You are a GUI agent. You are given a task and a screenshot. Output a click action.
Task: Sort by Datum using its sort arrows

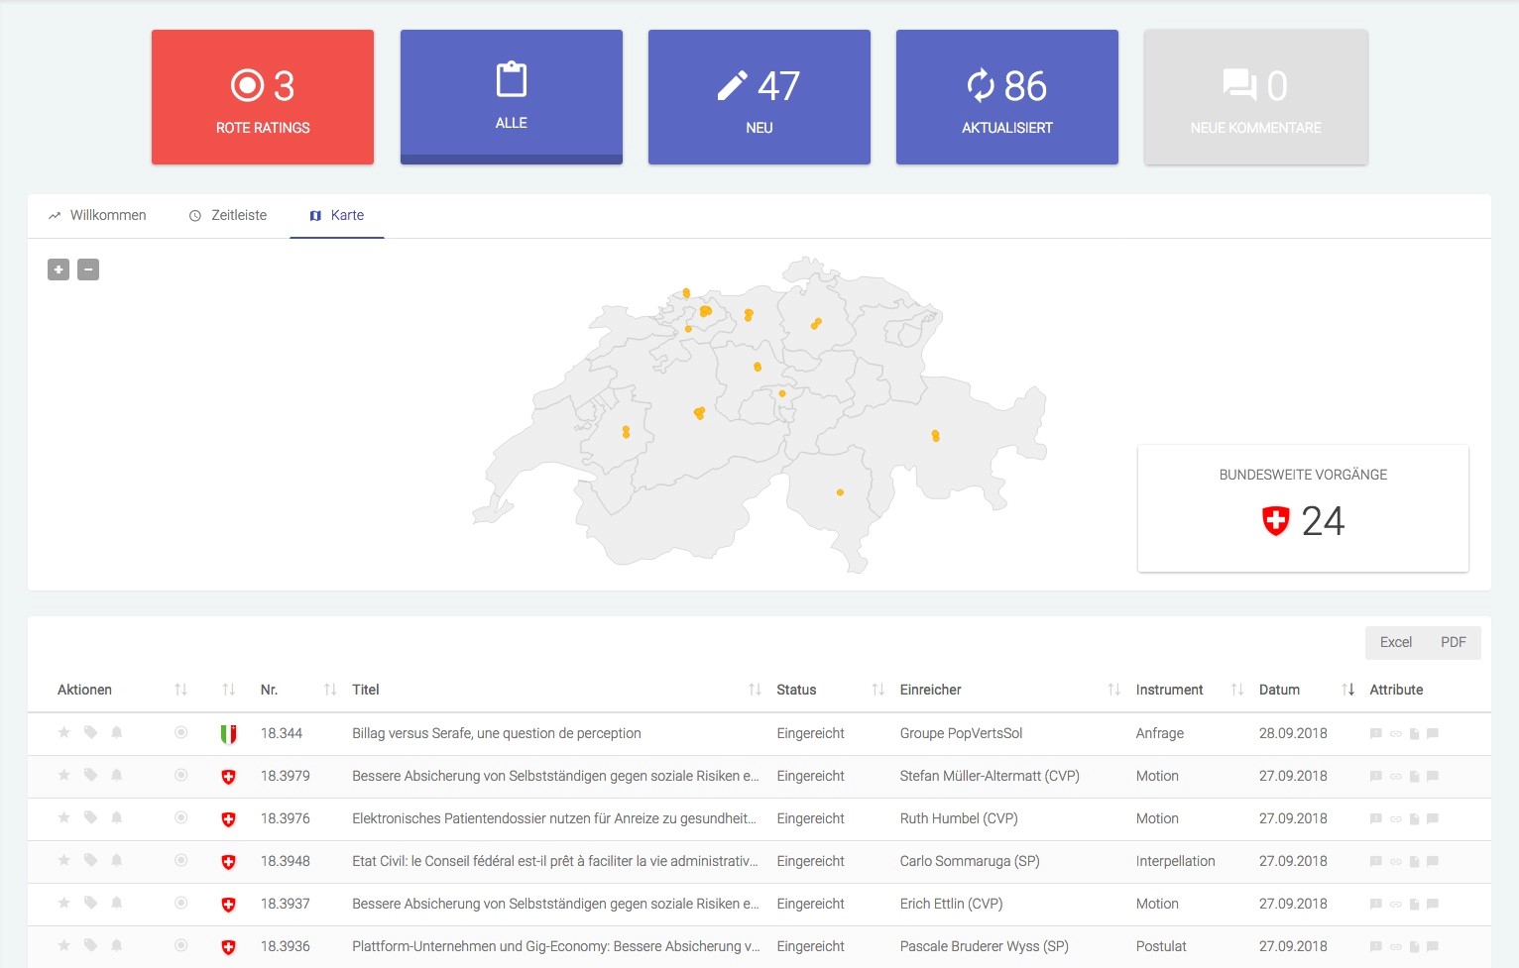click(1347, 690)
